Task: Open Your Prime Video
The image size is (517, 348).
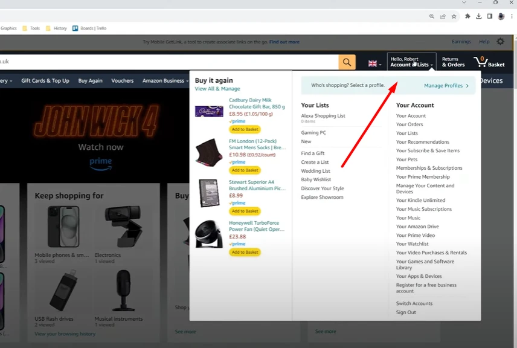Action: [415, 236]
